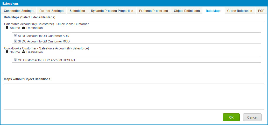Dismiss dialog with the Cancel button

[x=252, y=117]
